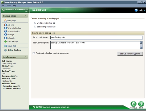Open the Help dropdown arrow
The height and width of the screenshot is (111, 146).
coord(144,10)
